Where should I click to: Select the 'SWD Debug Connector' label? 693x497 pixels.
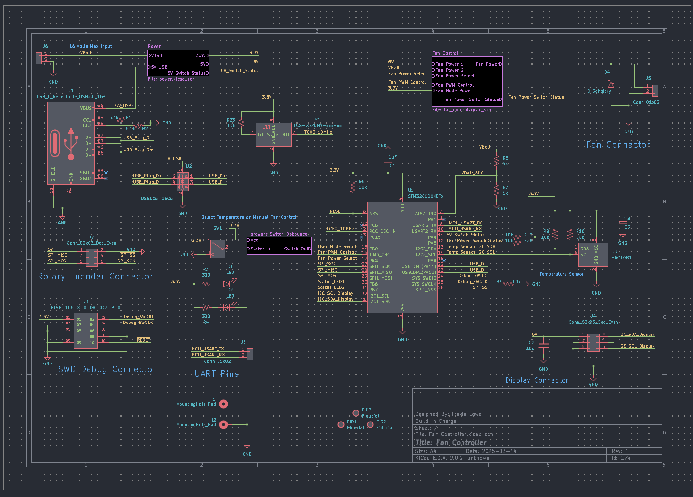pos(107,369)
